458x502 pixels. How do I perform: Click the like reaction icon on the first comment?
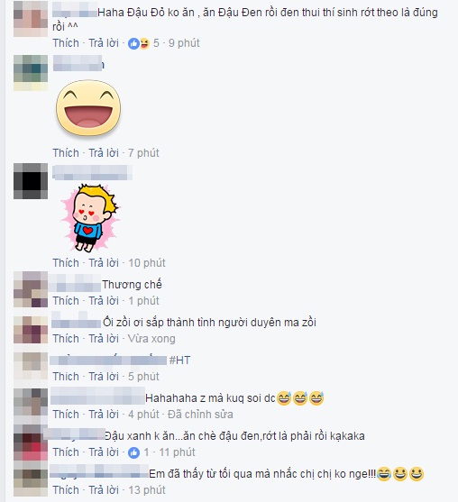pyautogui.click(x=133, y=43)
